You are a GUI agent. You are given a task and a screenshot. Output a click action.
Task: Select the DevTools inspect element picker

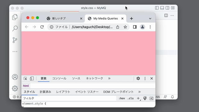25,78
